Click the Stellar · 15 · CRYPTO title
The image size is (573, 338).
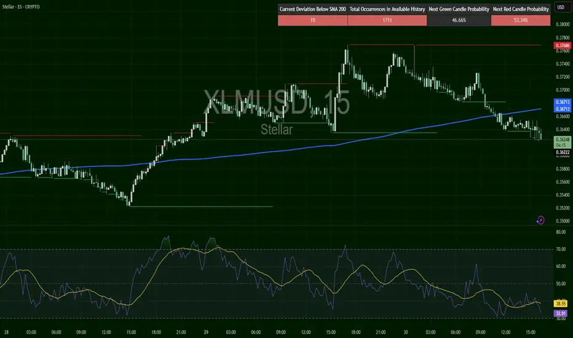coord(21,7)
